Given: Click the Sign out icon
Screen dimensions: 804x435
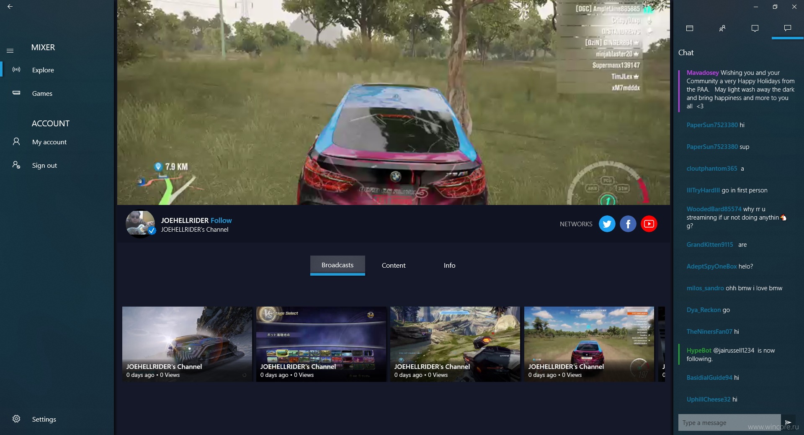Looking at the screenshot, I should pyautogui.click(x=16, y=165).
